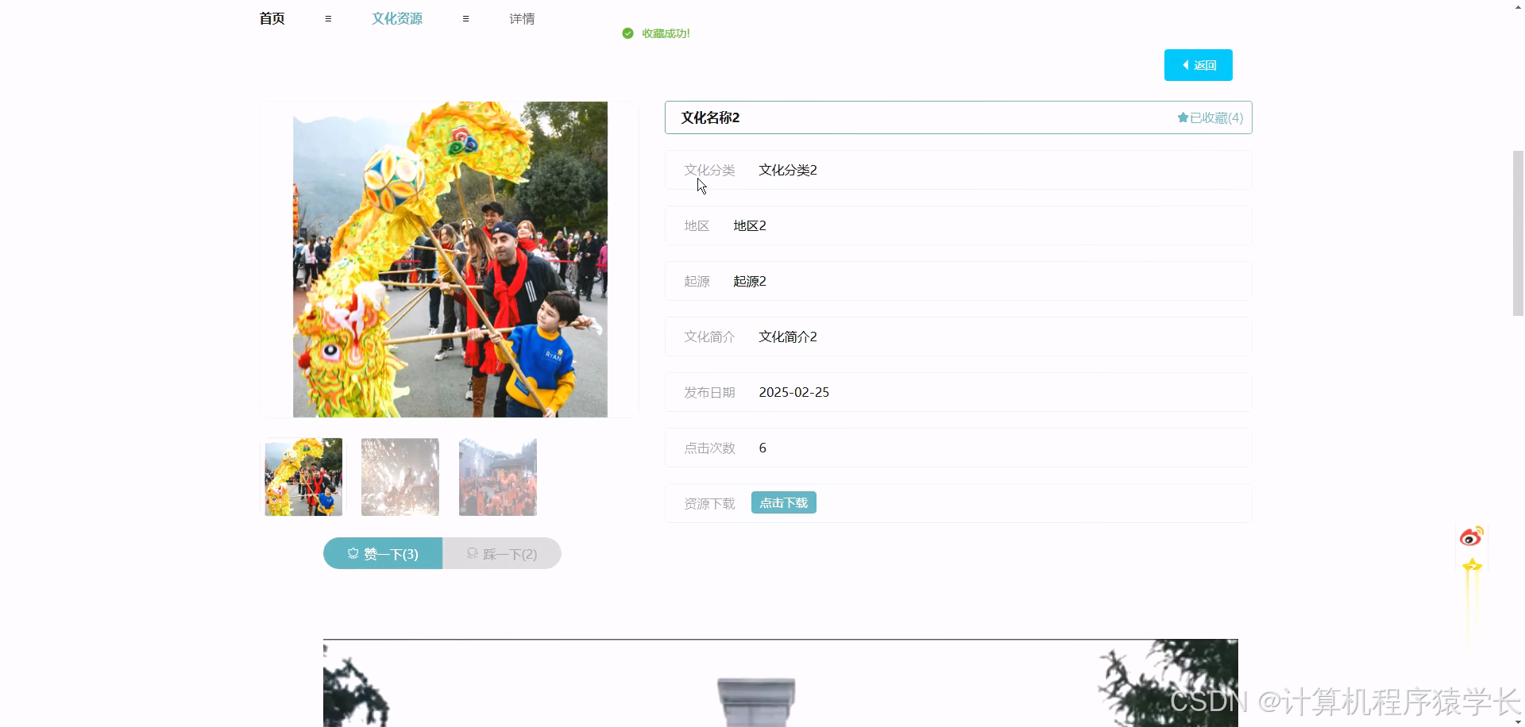The image size is (1525, 727).
Task: Toggle like with 赞一下(3)
Action: (x=382, y=553)
